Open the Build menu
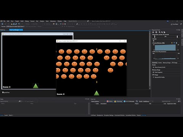Screen dimensions: 183x137 (22, 21)
